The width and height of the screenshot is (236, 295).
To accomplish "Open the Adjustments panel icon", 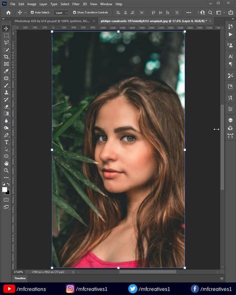I will [x=231, y=109].
